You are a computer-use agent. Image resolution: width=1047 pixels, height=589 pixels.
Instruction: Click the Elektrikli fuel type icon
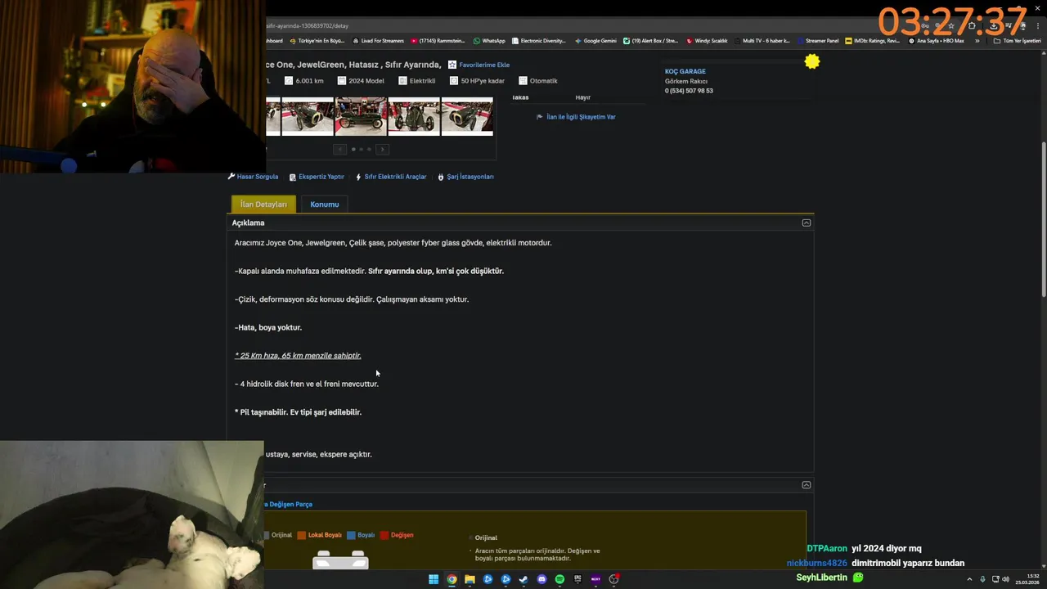point(402,80)
